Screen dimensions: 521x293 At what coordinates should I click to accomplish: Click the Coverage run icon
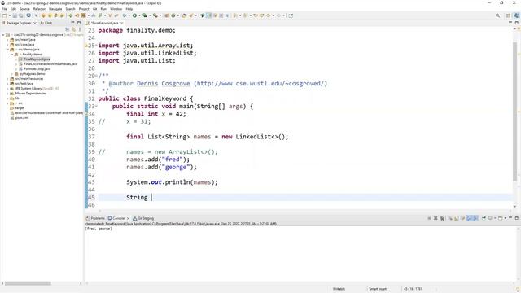click(x=145, y=15)
